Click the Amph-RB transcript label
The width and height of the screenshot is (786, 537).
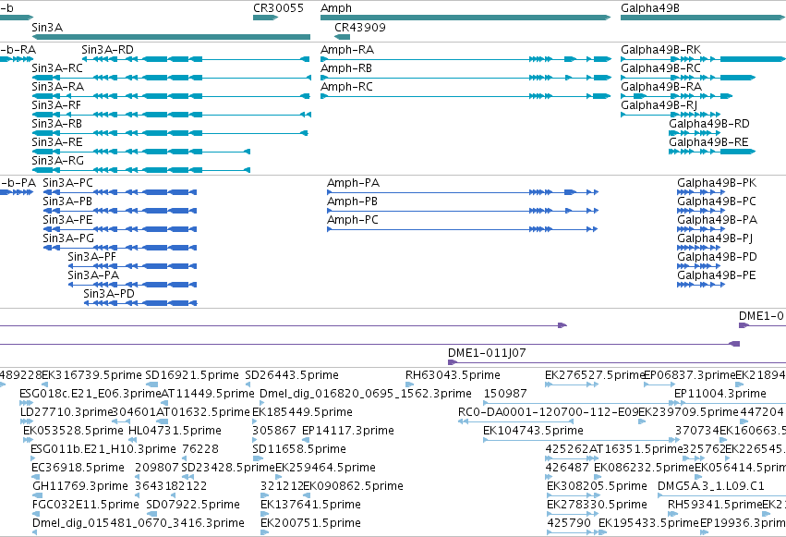pyautogui.click(x=346, y=68)
